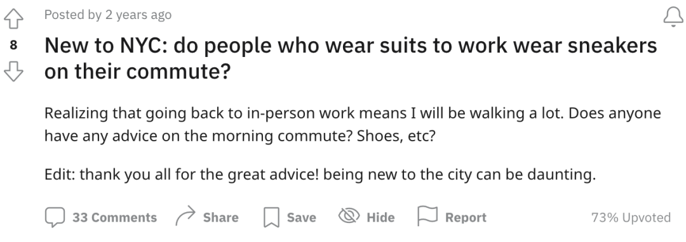686x242 pixels.
Task: Click the speech bubble comments icon
Action: [55, 217]
